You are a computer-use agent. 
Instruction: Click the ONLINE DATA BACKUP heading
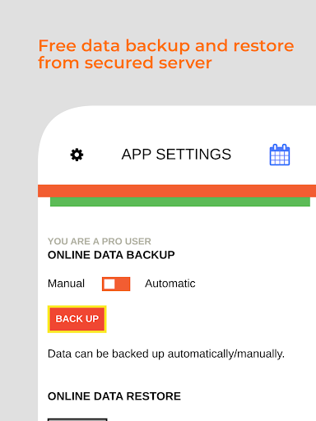point(111,255)
